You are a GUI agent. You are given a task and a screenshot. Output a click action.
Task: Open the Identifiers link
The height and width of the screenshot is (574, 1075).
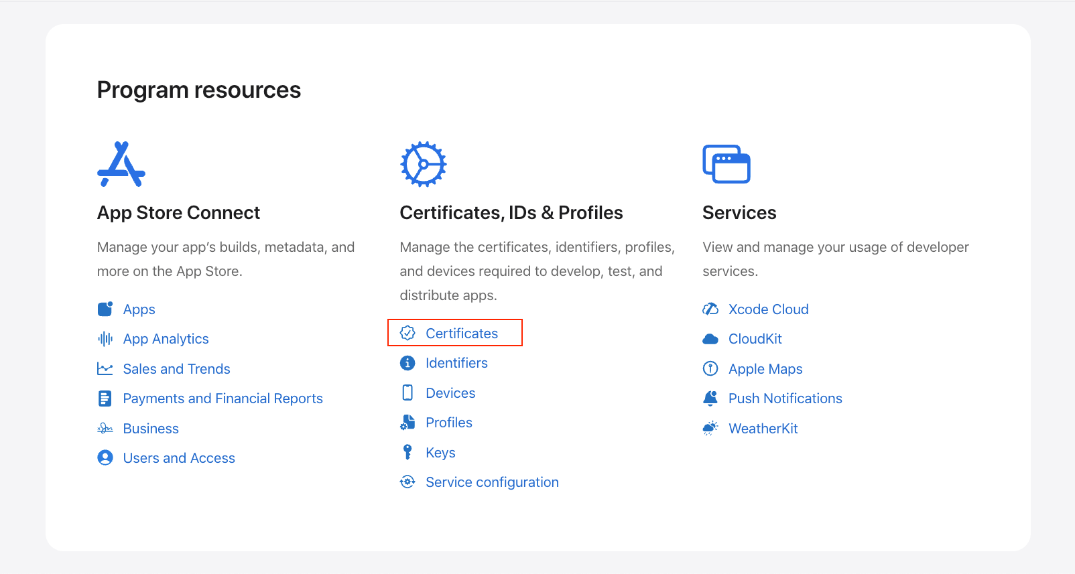pyautogui.click(x=457, y=363)
